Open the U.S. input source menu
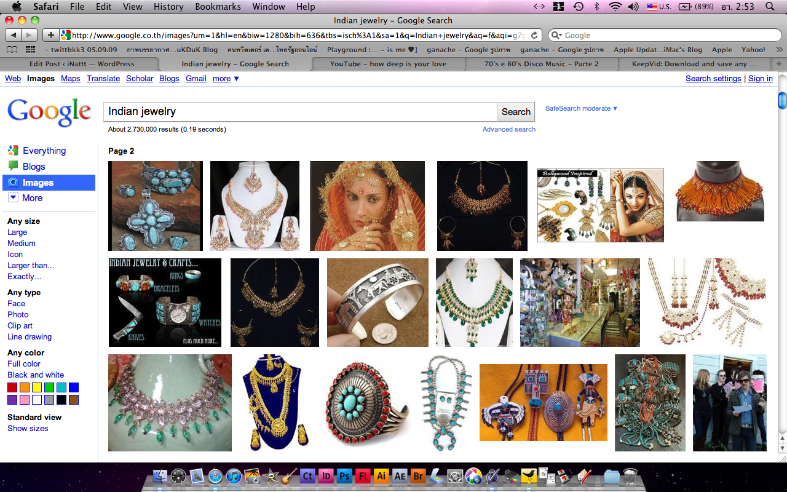Image resolution: width=787 pixels, height=492 pixels. (659, 7)
